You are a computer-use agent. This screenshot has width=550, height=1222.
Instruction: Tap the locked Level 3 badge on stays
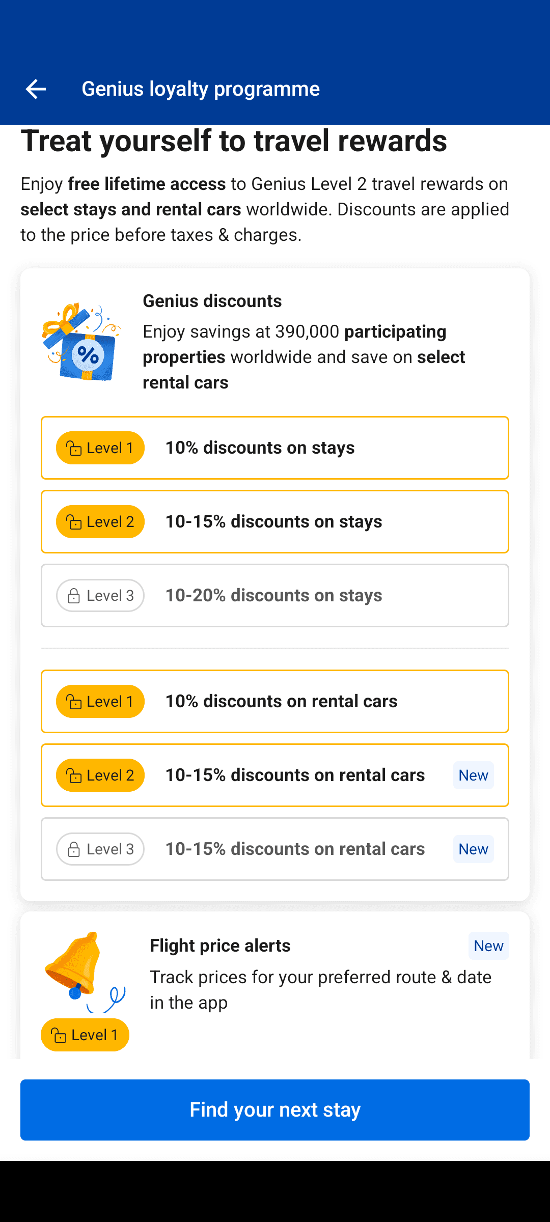[x=100, y=596]
